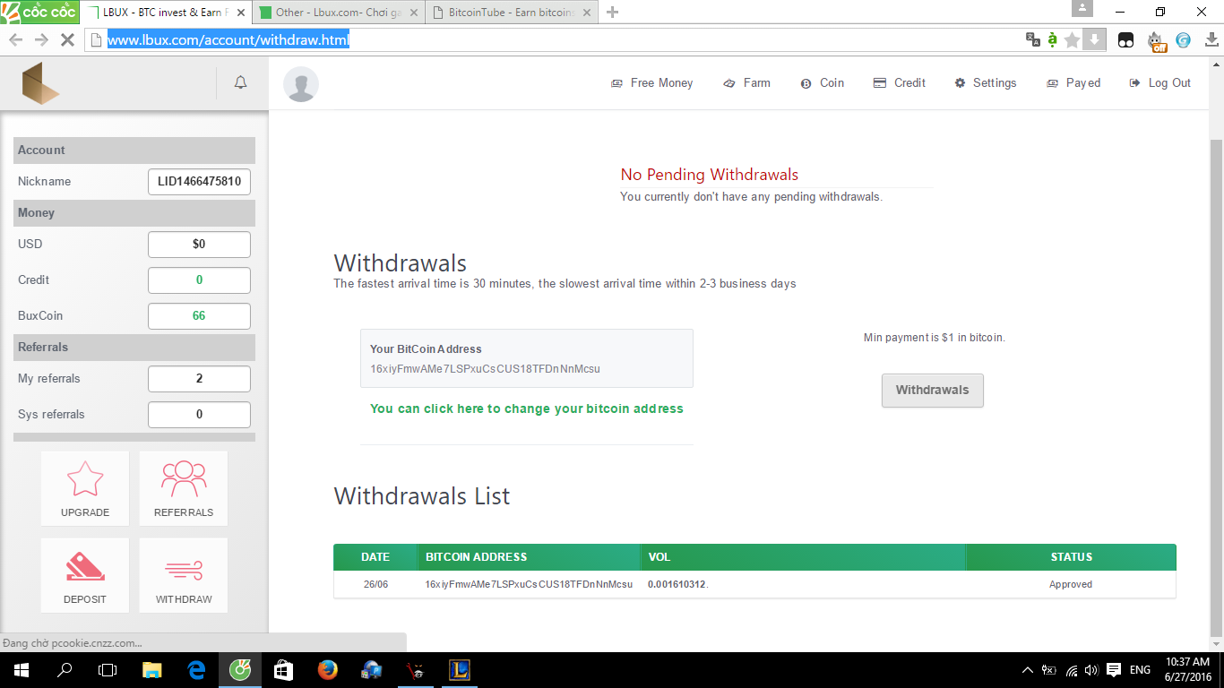Click the LBUX cube logo
This screenshot has width=1224, height=688.
pos(41,83)
